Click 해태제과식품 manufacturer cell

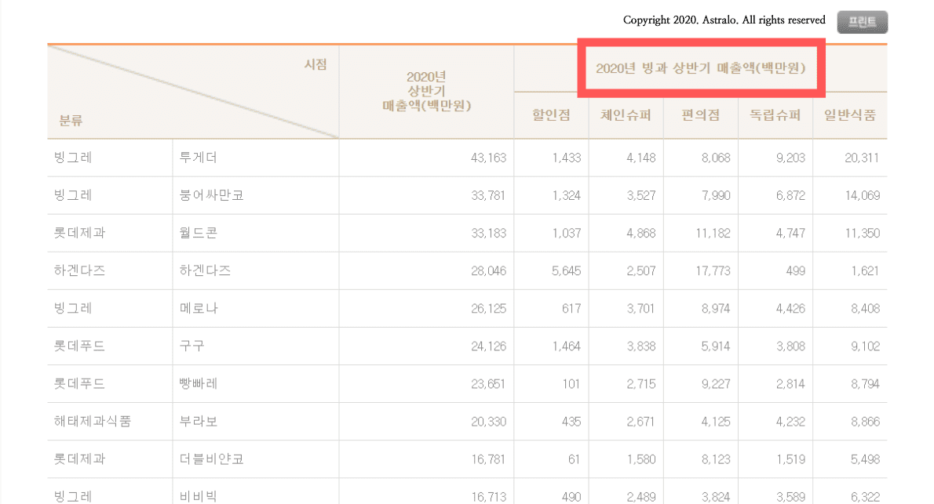[93, 421]
